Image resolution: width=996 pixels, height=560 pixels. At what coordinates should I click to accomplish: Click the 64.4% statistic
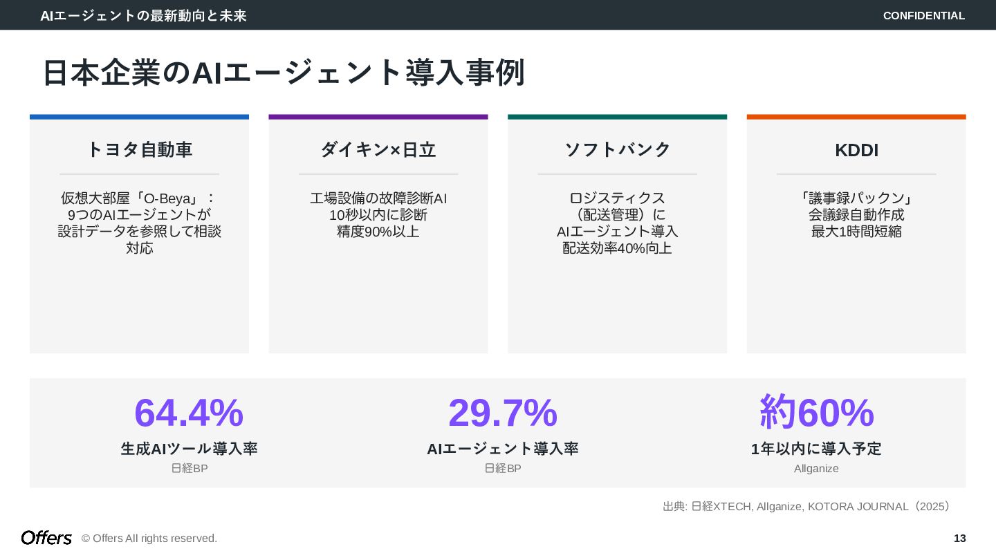(x=189, y=413)
